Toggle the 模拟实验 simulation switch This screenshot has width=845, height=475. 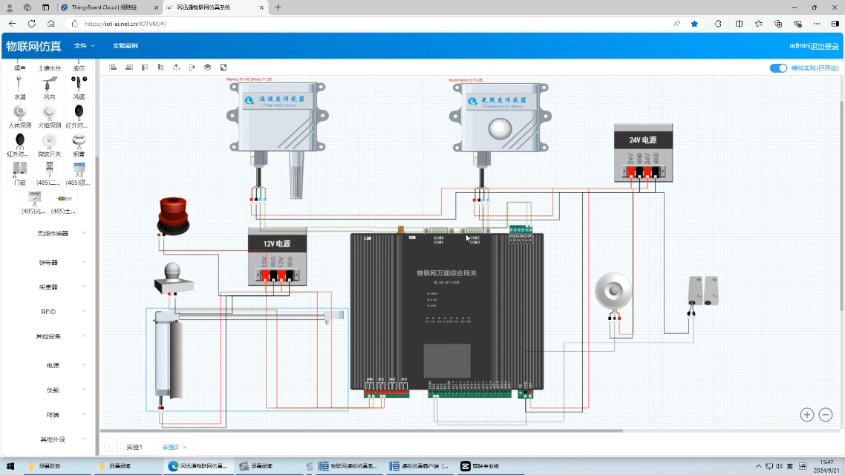777,68
